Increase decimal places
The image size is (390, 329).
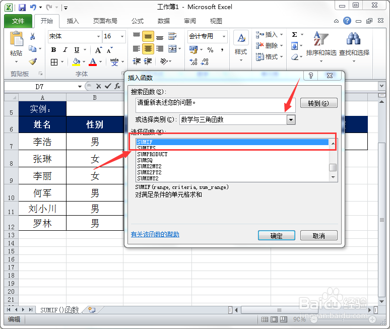[x=193, y=61]
